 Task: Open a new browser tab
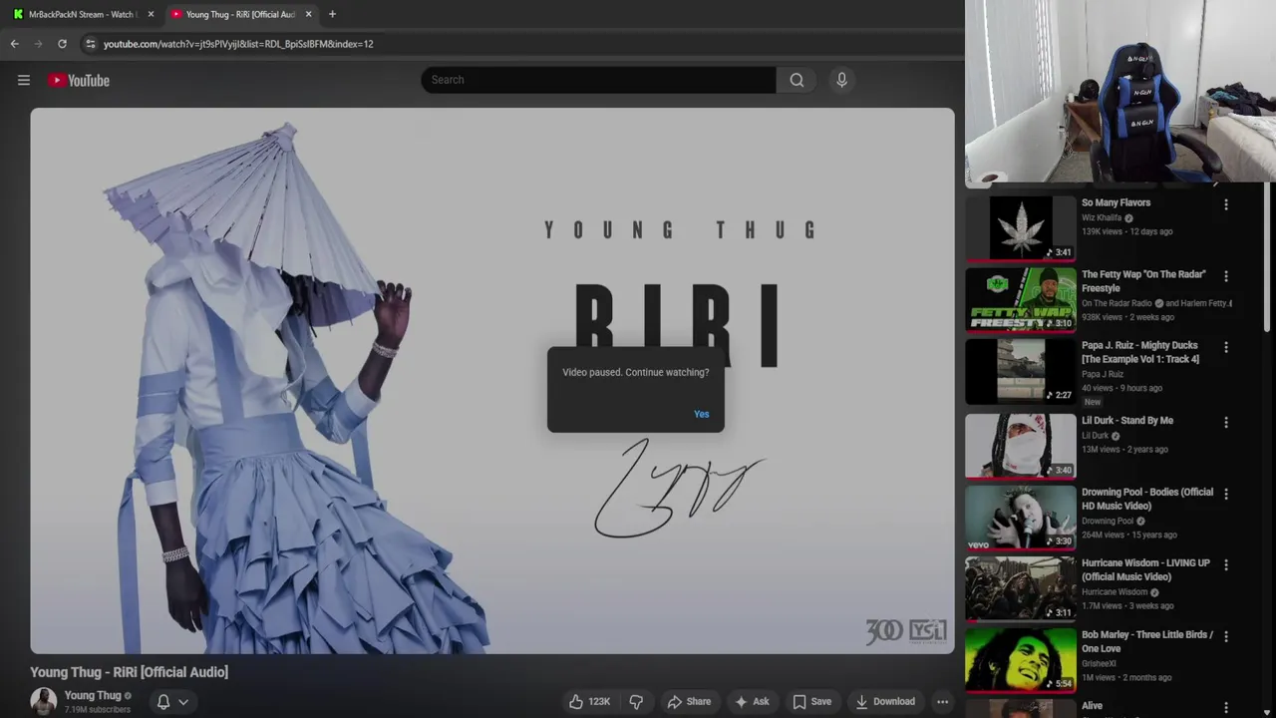pyautogui.click(x=332, y=14)
